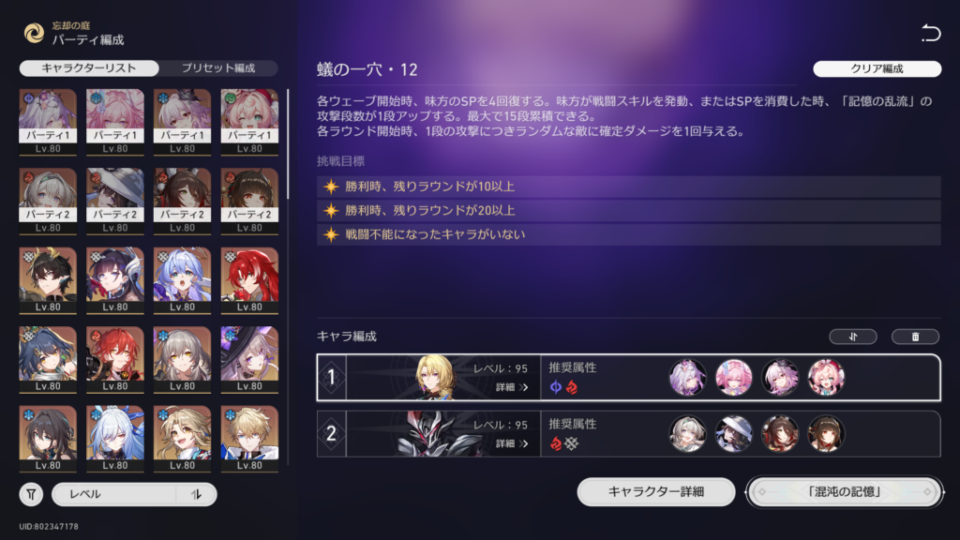Expand 詳細 for team 1 enemy
Image resolution: width=960 pixels, height=540 pixels.
click(x=512, y=387)
